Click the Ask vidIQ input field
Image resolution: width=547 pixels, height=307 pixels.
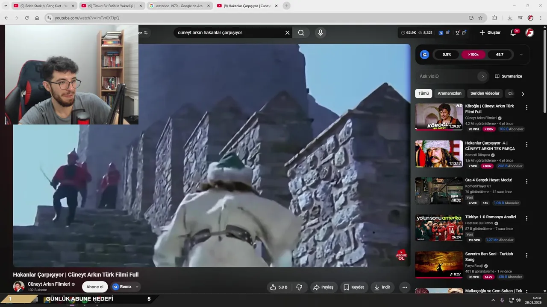click(448, 76)
